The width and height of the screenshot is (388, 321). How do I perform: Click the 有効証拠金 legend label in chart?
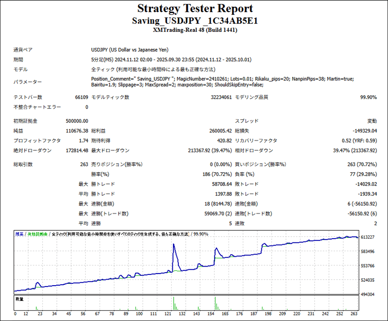(38, 234)
